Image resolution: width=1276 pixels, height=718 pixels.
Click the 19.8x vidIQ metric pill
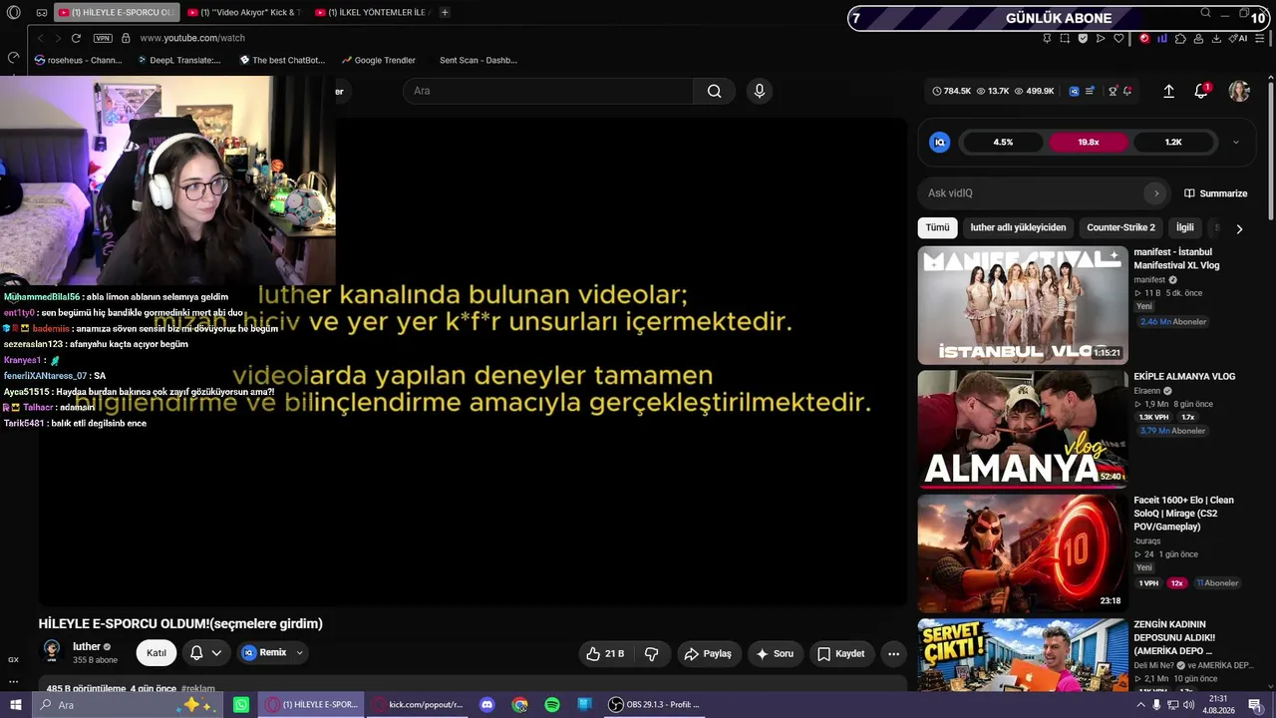click(x=1089, y=143)
